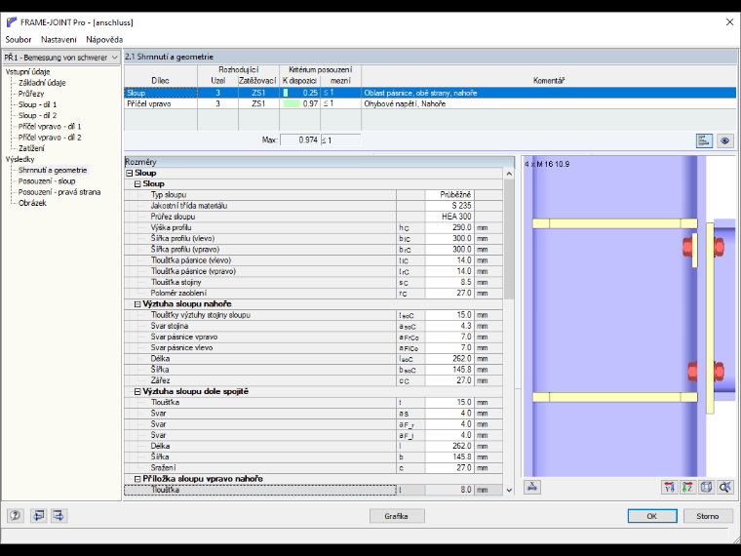Screen dimensions: 741x556
Task: Click the dimensions vertical scrollbar thumb
Action: point(509,239)
